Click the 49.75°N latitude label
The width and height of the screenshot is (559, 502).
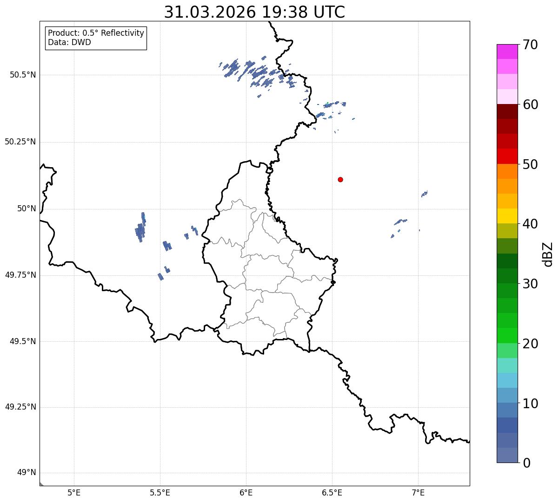tap(20, 275)
